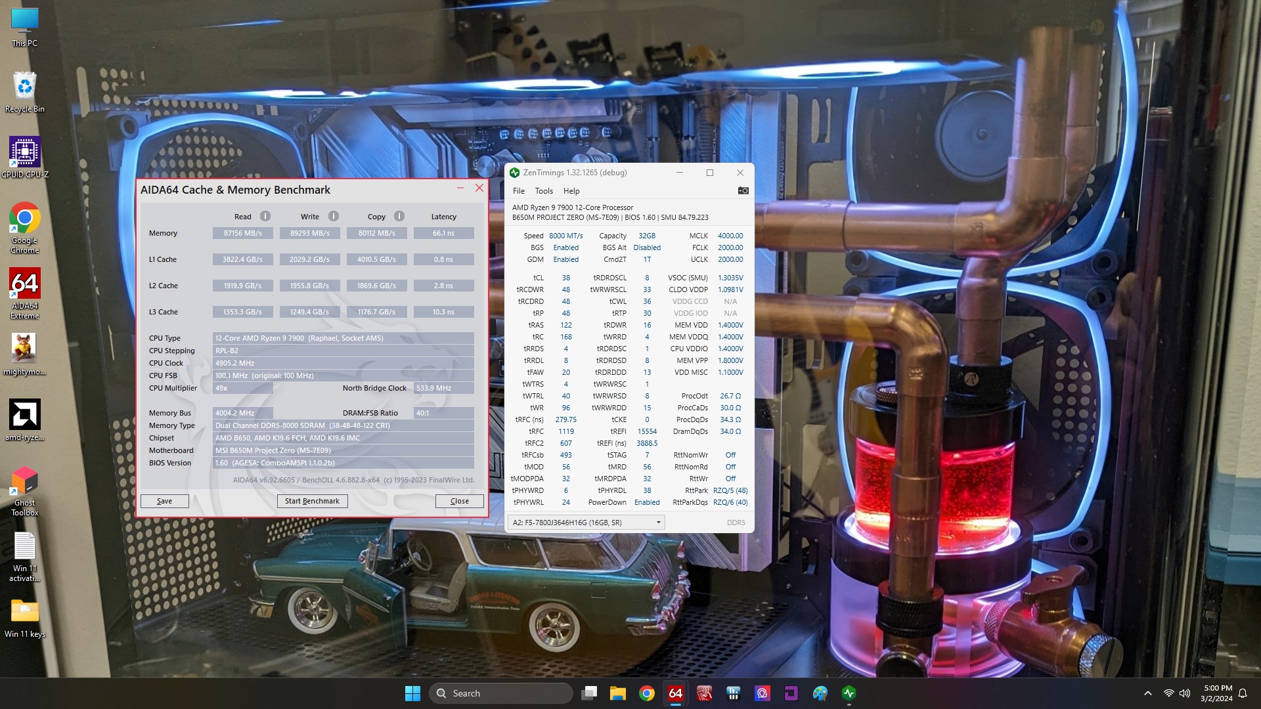Open the Recycle Bin desktop icon
This screenshot has height=709, width=1261.
24,92
